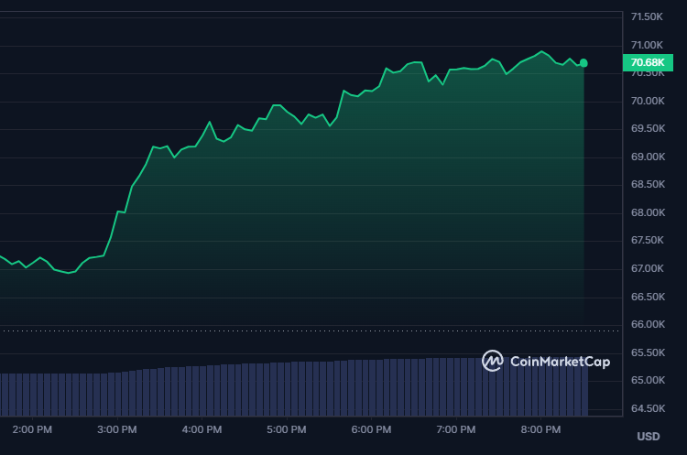Image resolution: width=687 pixels, height=455 pixels.
Task: Select the 7:00 PM time axis label
Action: pos(455,429)
